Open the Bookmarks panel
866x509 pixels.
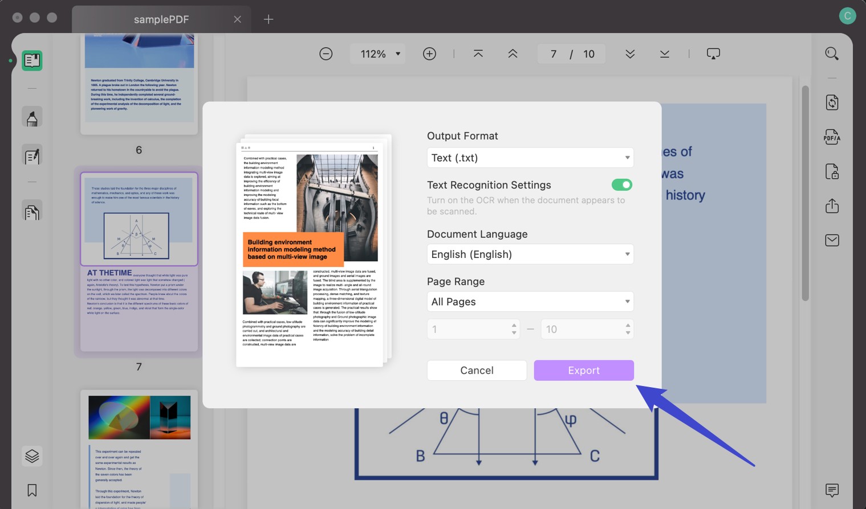pyautogui.click(x=32, y=490)
